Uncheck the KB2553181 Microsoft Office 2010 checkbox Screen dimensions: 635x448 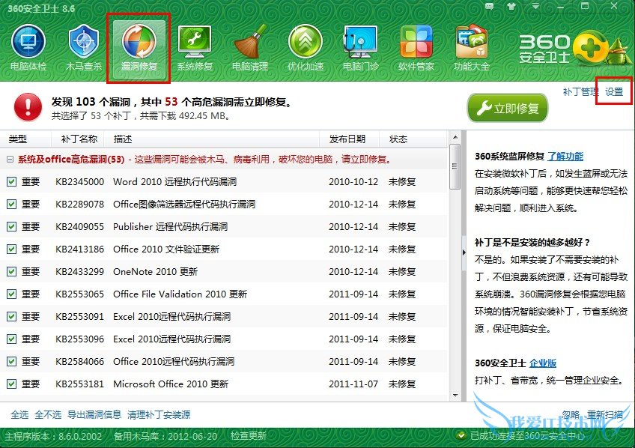(11, 384)
